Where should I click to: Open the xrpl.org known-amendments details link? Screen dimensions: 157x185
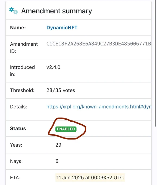[x=99, y=107]
